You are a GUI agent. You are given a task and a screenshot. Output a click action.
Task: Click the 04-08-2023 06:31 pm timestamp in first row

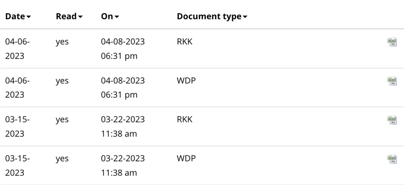pos(123,48)
